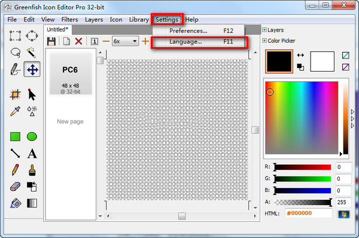This screenshot has height=238, width=359.
Task: Select the Eraser tool
Action: (15, 187)
